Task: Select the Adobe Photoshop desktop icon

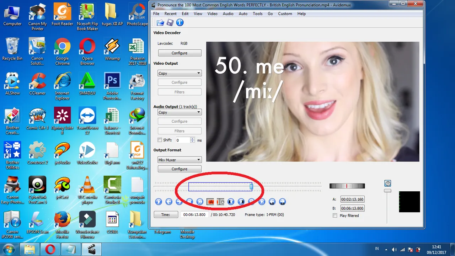Action: pos(112,86)
